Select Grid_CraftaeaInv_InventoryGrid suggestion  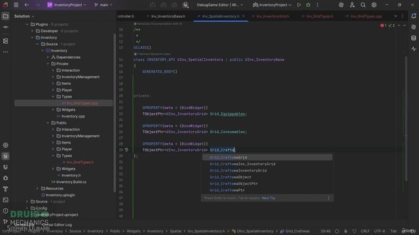pyautogui.click(x=267, y=164)
